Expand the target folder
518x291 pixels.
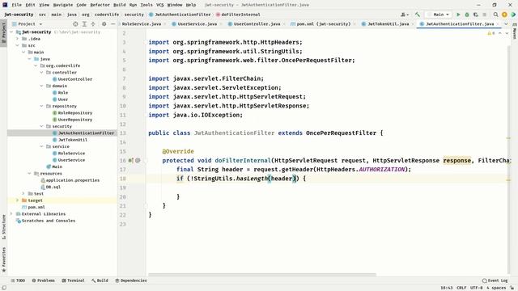18,200
